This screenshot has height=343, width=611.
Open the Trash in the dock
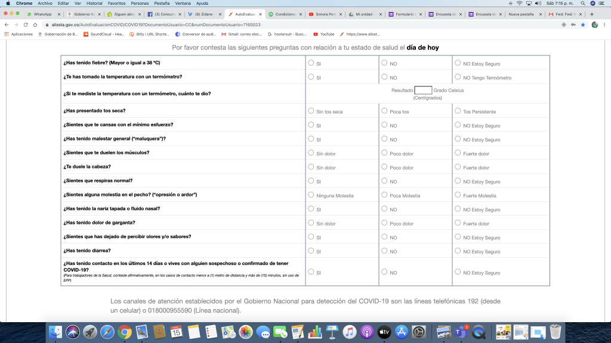click(556, 331)
